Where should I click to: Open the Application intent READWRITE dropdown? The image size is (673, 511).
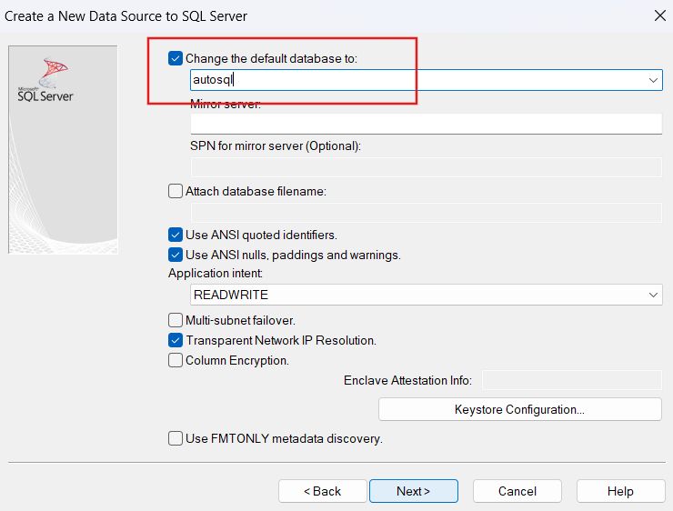click(427, 295)
